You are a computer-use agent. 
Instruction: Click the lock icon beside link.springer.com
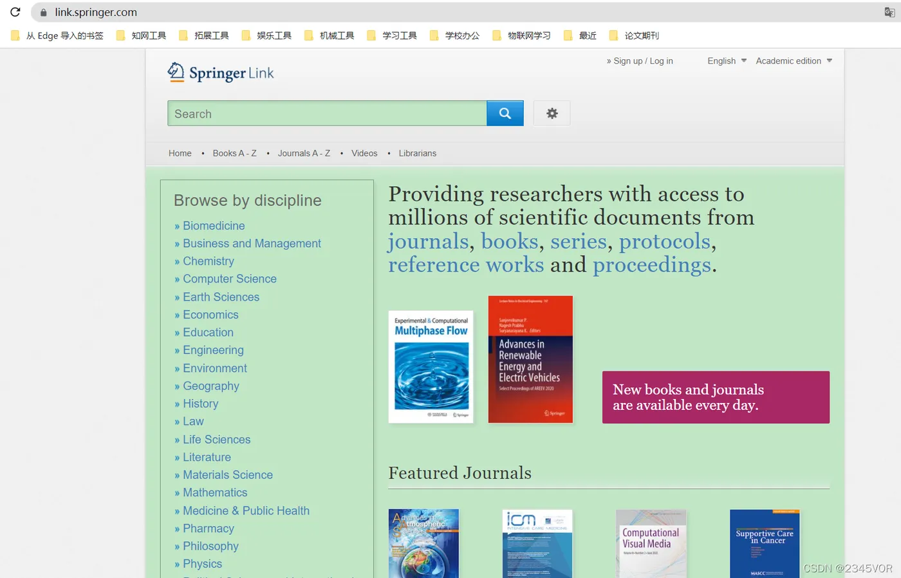pos(43,12)
